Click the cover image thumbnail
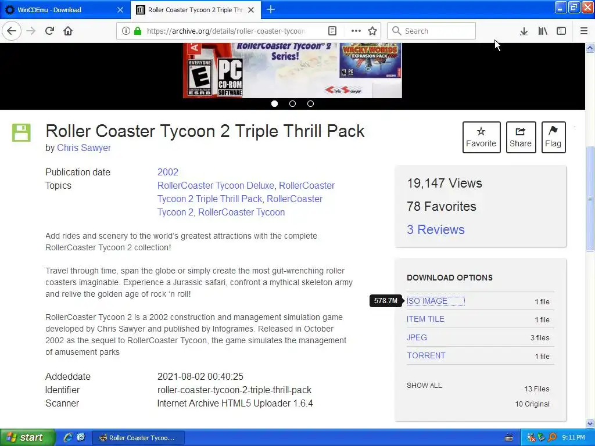 pos(292,70)
